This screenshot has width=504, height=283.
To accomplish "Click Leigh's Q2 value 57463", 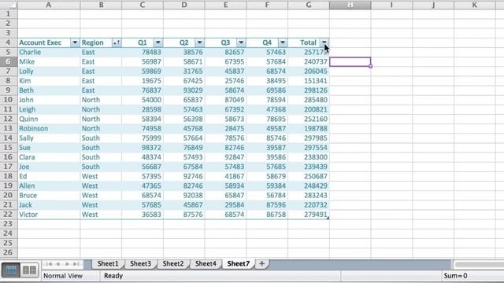I will click(183, 109).
